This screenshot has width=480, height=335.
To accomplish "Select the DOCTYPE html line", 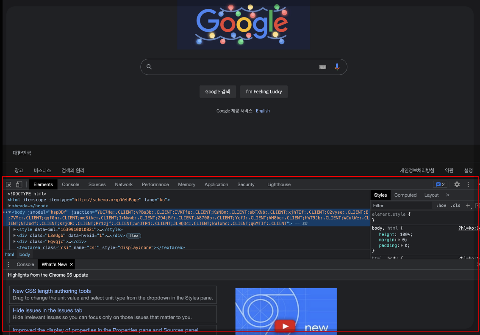I will [x=27, y=194].
